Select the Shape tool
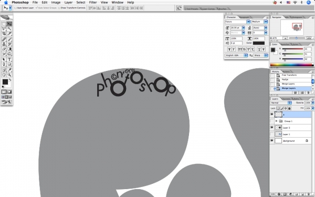Viewport: 315px width, 197px height. click(9, 64)
